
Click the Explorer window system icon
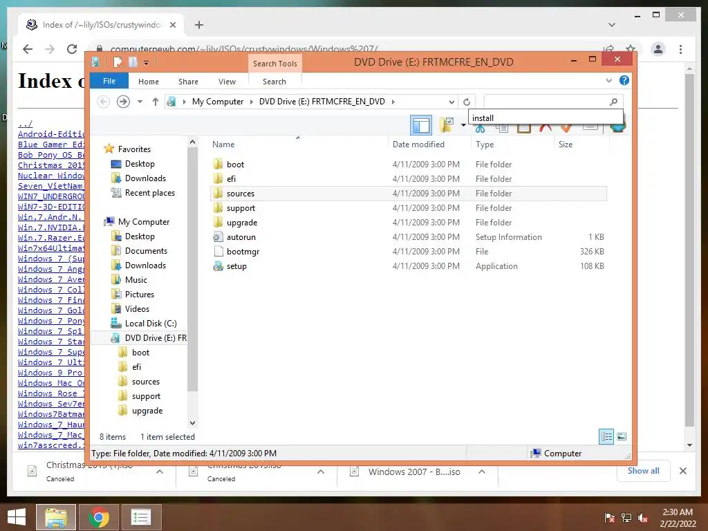point(95,62)
